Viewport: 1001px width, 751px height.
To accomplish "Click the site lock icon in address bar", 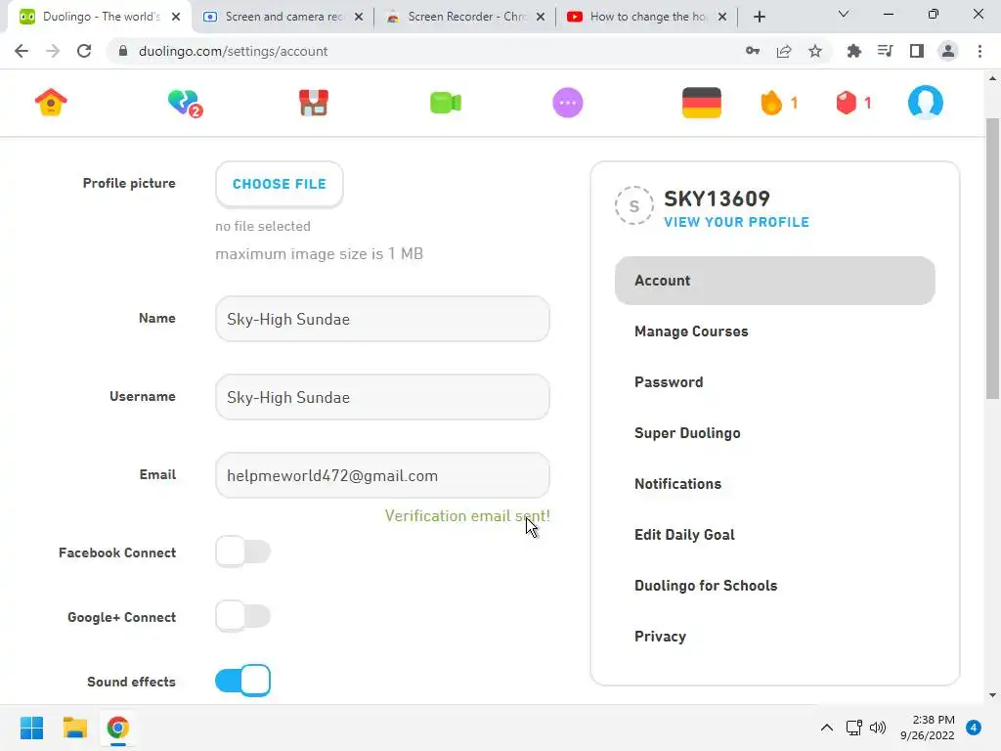I will [123, 51].
